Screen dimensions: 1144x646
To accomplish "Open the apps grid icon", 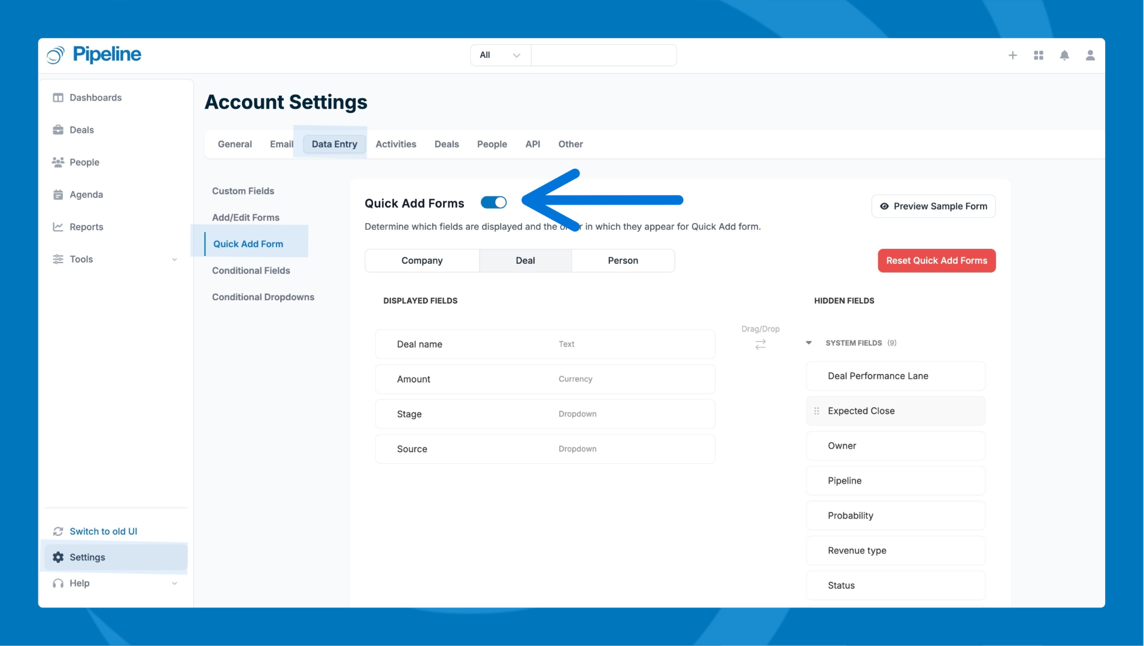I will 1039,55.
